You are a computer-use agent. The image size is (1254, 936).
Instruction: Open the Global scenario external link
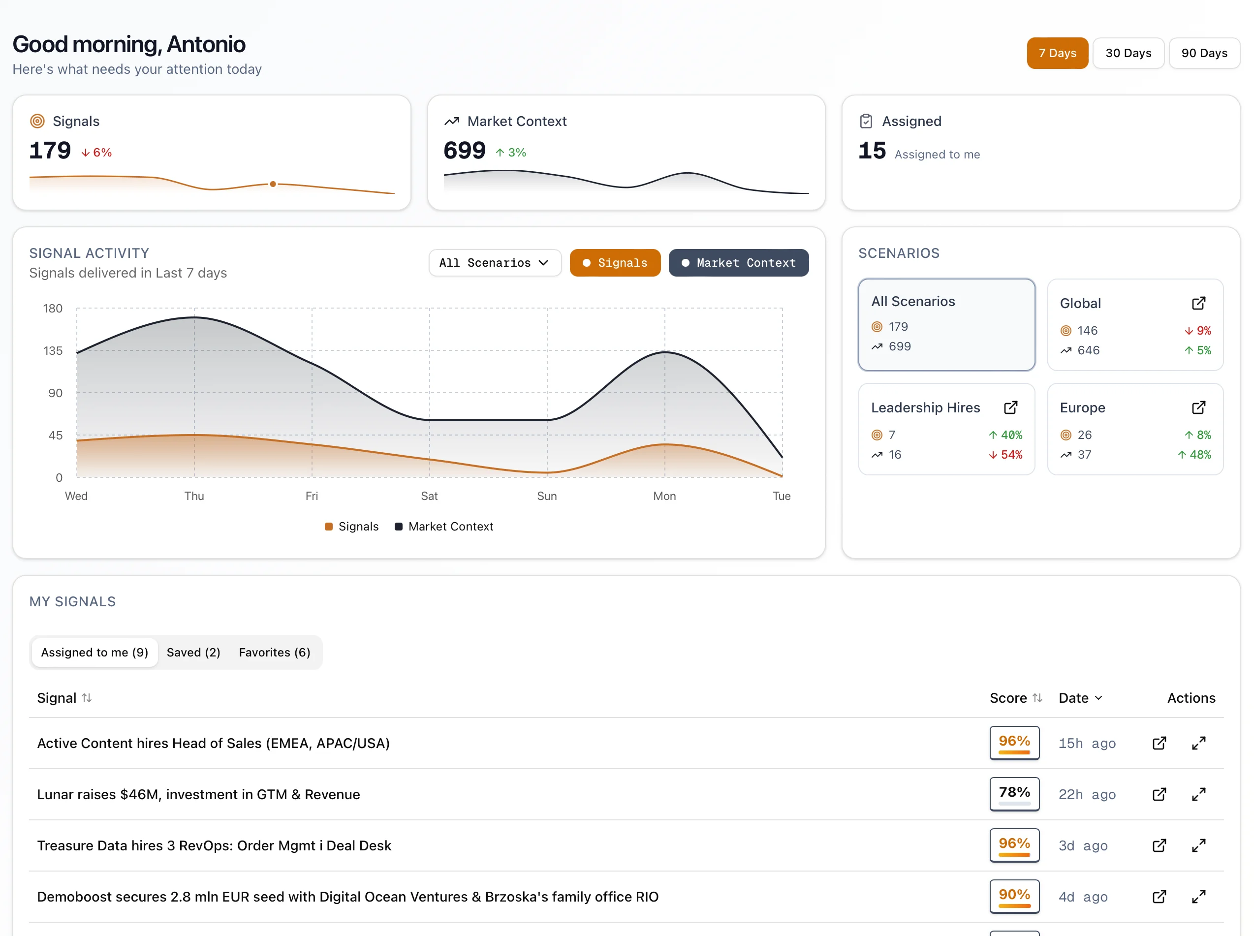point(1199,303)
